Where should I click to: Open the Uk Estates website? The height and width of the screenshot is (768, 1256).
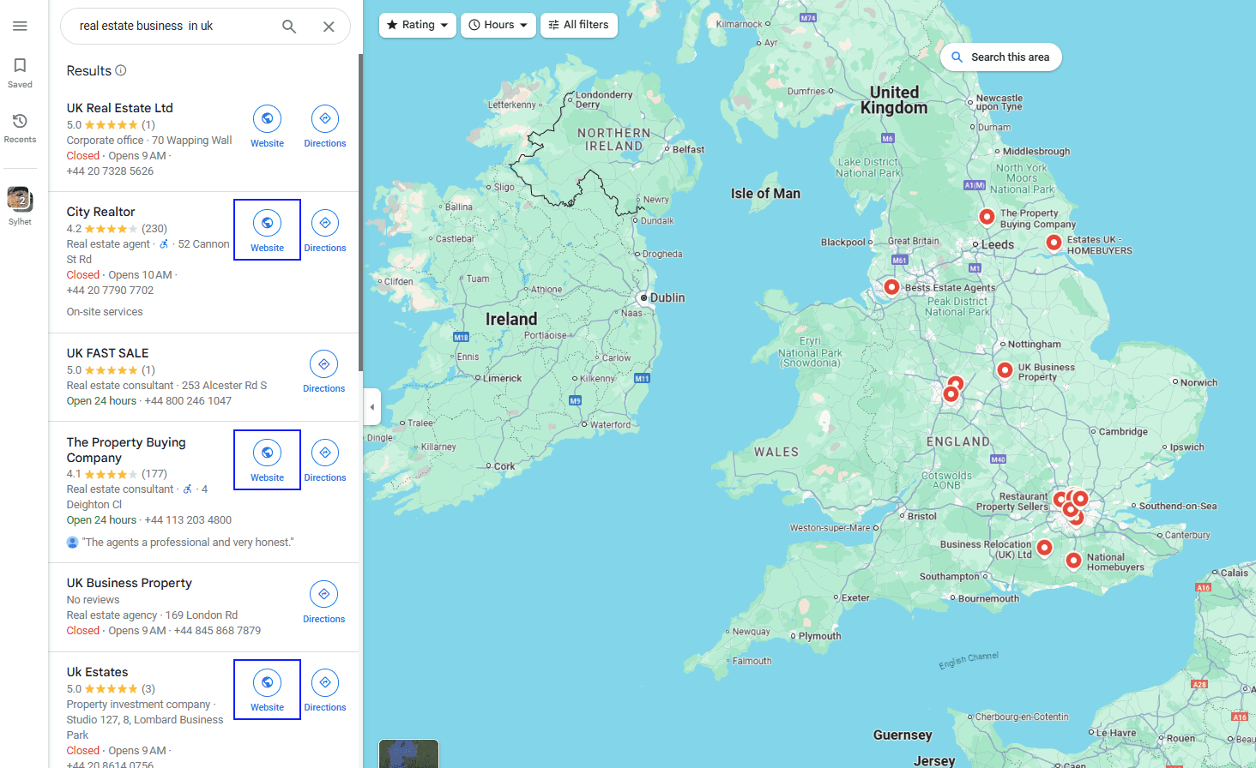point(267,689)
